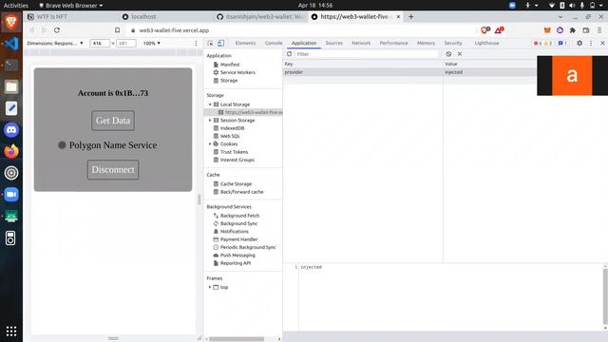Open Discord from the dock
Screen dimensions: 608x342
click(x=11, y=130)
